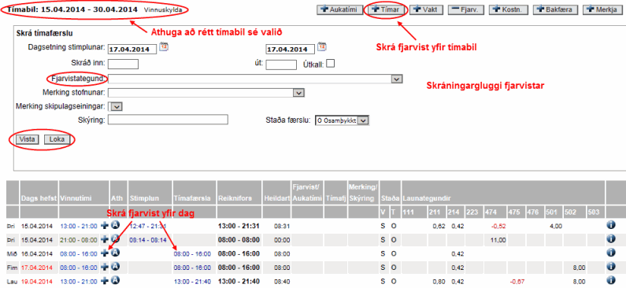This screenshot has width=626, height=288.
Task: Open Vinnutími link on 19.04.2014 row
Action: pos(79,282)
